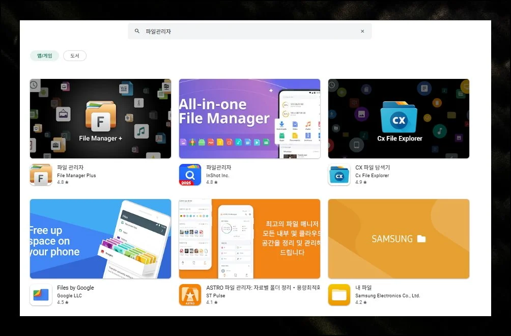This screenshot has height=336, width=511.
Task: Click the File Manager Plus app icon
Action: tap(41, 175)
